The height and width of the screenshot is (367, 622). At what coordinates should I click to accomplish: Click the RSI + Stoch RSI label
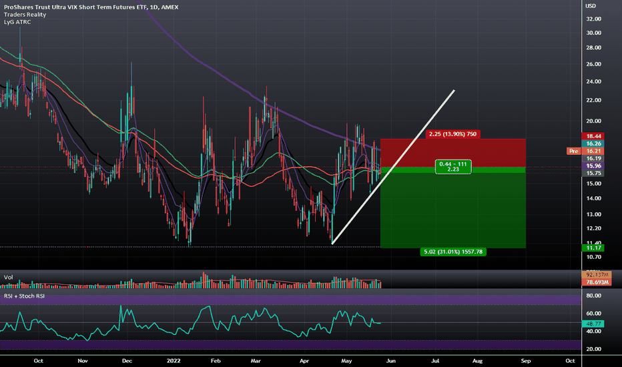pos(24,296)
